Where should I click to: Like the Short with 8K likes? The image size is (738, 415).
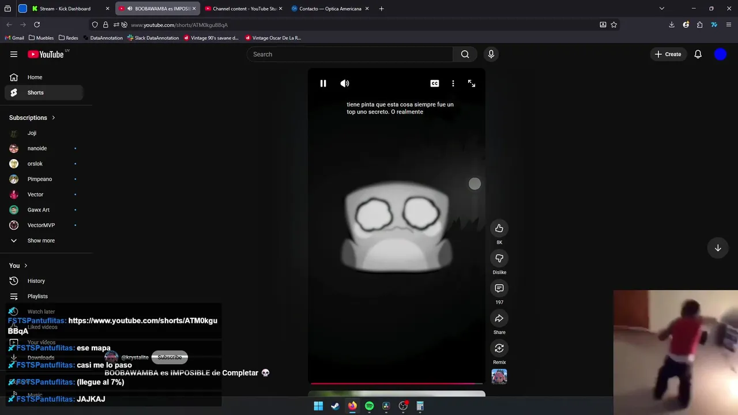499,228
